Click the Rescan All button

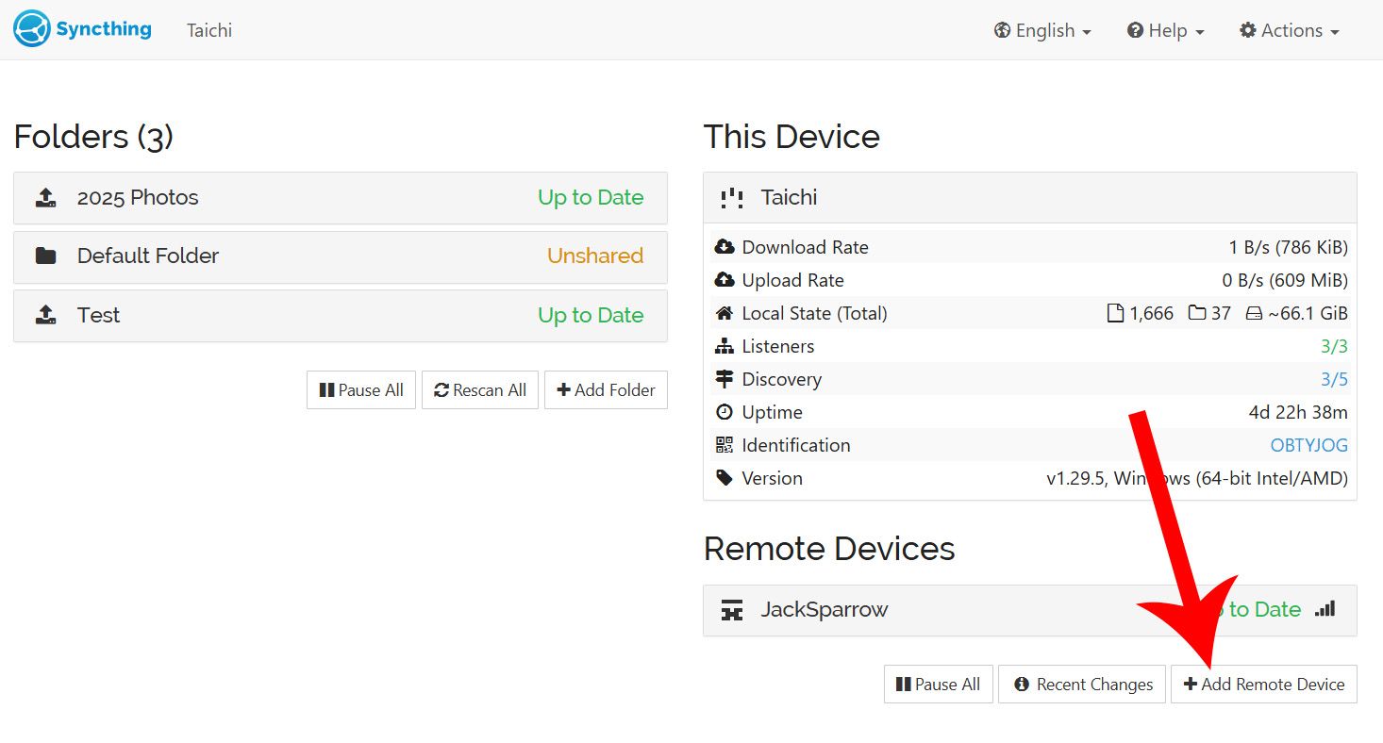click(x=480, y=390)
